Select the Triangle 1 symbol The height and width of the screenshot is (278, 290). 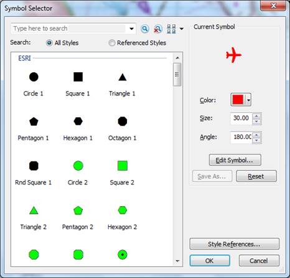click(x=123, y=77)
